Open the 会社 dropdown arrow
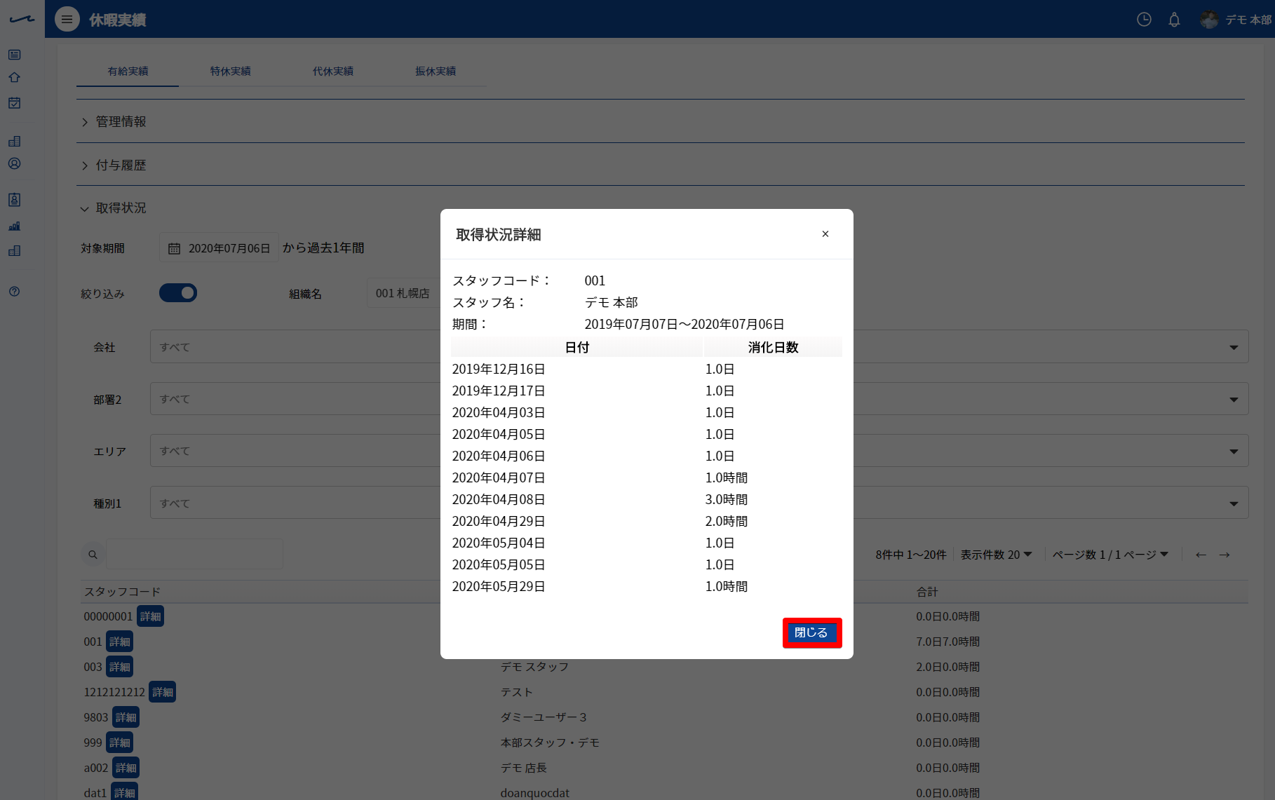Image resolution: width=1275 pixels, height=800 pixels. (x=1234, y=348)
